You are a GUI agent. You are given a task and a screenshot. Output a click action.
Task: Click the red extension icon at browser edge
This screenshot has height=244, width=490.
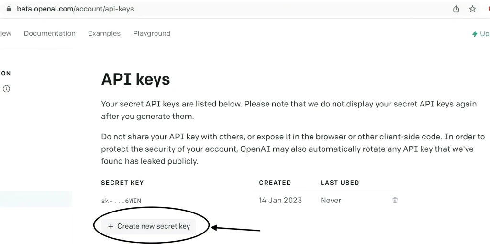pos(488,9)
